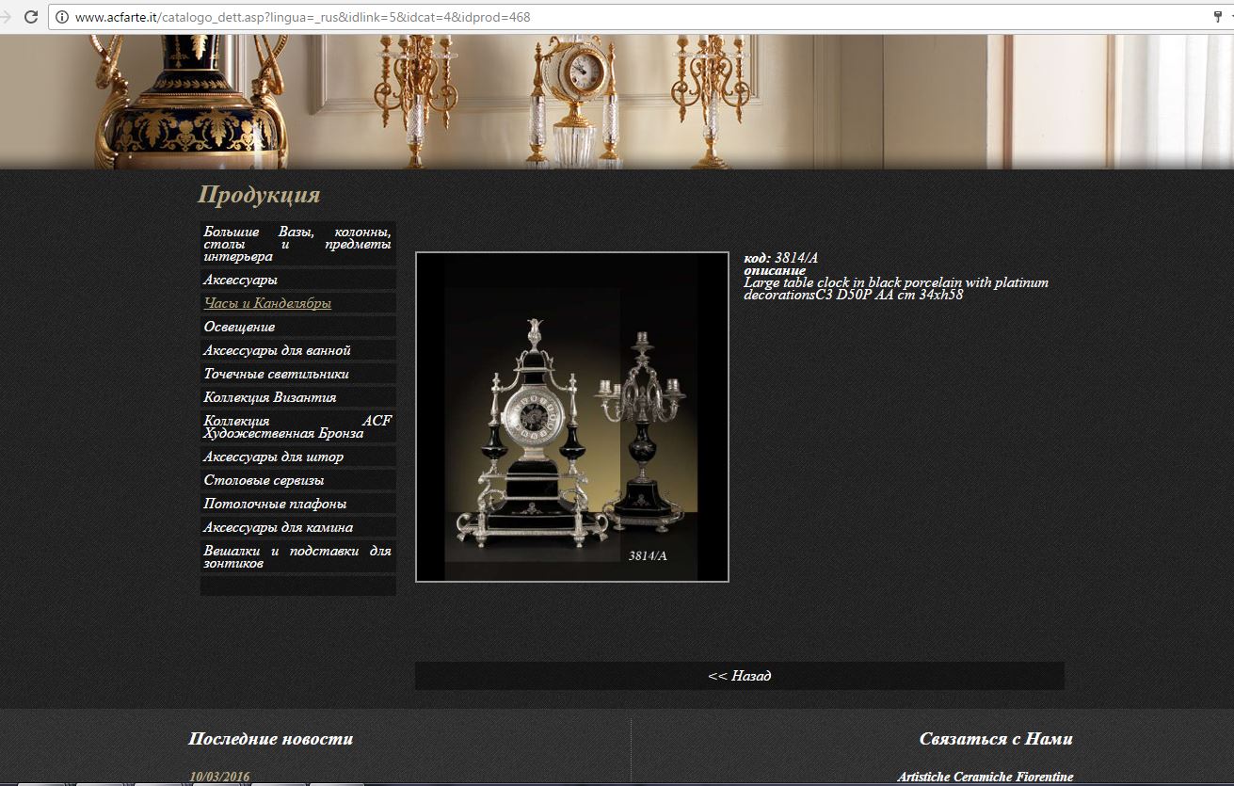This screenshot has width=1234, height=786.
Task: Open the site information icon in the address bar
Action: (62, 17)
